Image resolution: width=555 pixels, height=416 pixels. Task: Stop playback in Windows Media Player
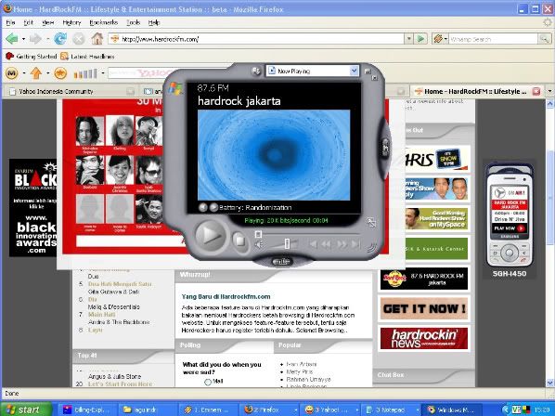pos(240,241)
